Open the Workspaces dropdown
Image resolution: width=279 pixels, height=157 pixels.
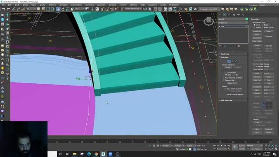click(x=269, y=5)
